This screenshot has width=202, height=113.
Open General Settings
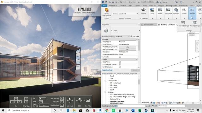(183, 24)
